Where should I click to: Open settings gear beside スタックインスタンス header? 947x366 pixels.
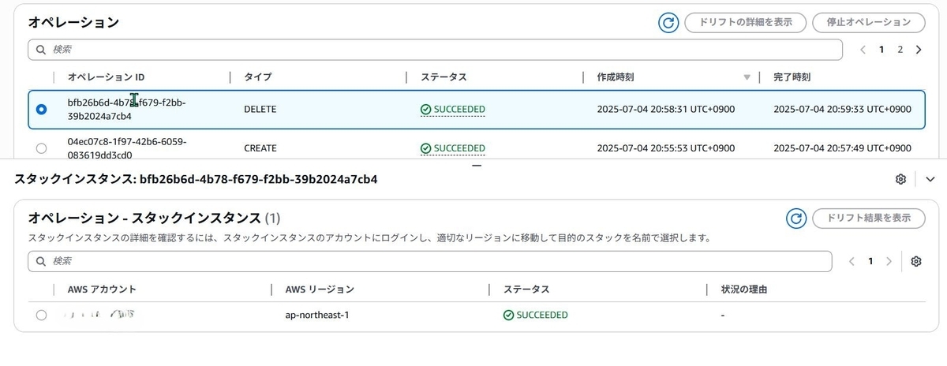pyautogui.click(x=900, y=179)
